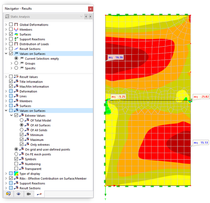Click the Lines display icon

[x=16, y=96]
